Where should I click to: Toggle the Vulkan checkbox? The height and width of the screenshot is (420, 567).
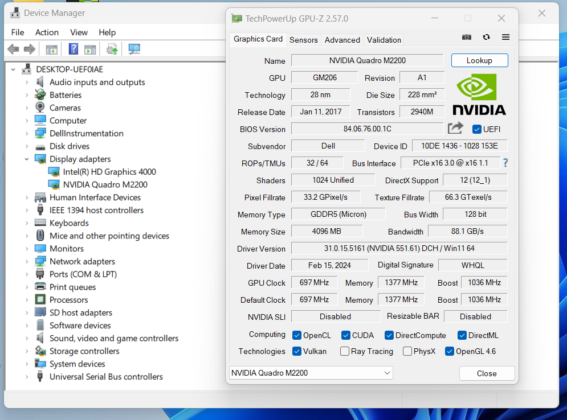pyautogui.click(x=297, y=351)
